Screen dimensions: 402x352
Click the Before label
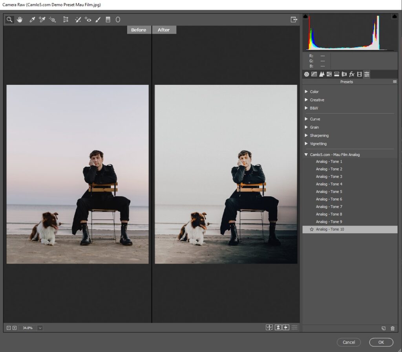pos(139,30)
